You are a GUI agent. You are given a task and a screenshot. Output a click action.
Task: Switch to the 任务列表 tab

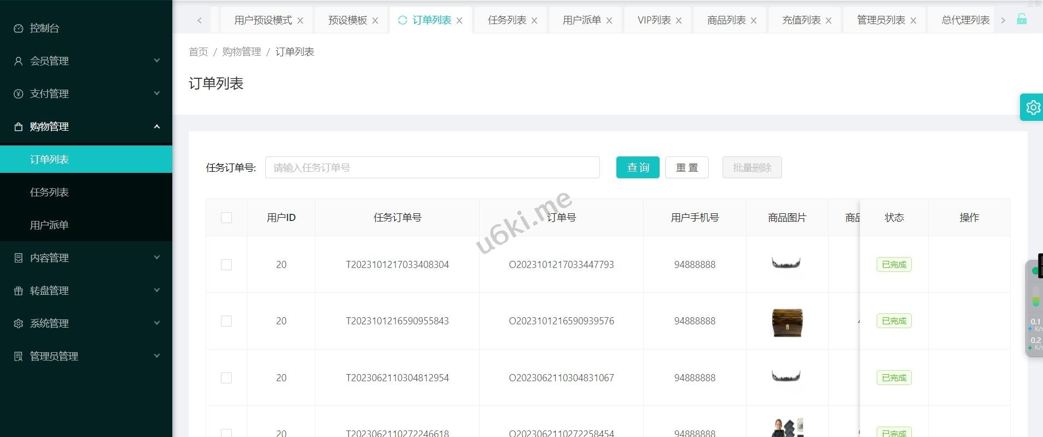[x=506, y=20]
